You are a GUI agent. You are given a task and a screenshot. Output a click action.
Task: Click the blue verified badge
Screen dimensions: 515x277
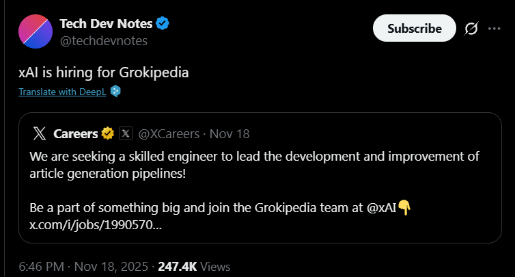(163, 24)
